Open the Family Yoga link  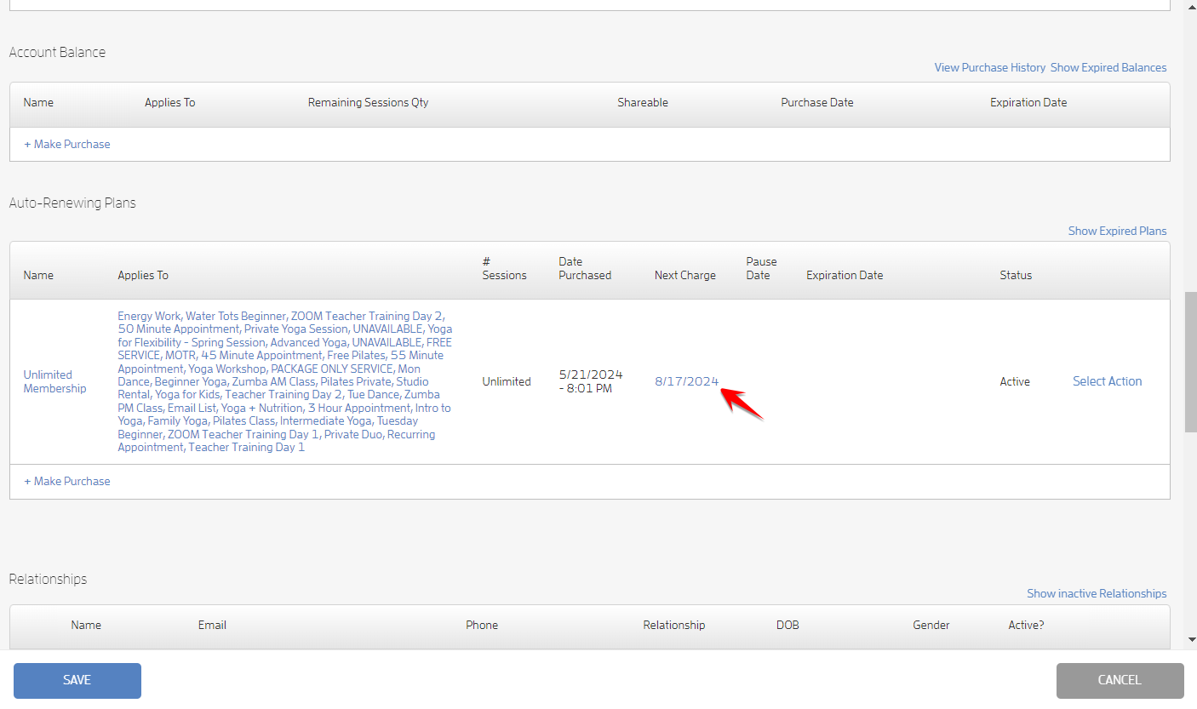click(x=177, y=420)
